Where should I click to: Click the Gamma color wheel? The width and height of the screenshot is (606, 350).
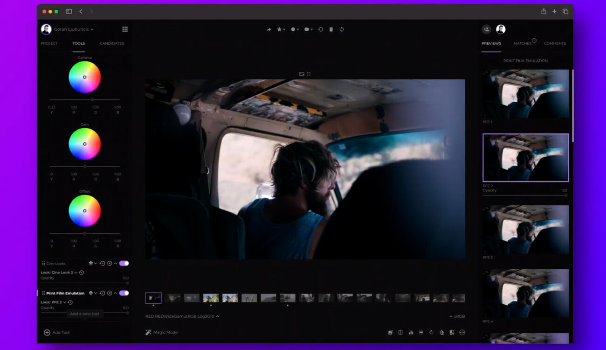point(84,77)
